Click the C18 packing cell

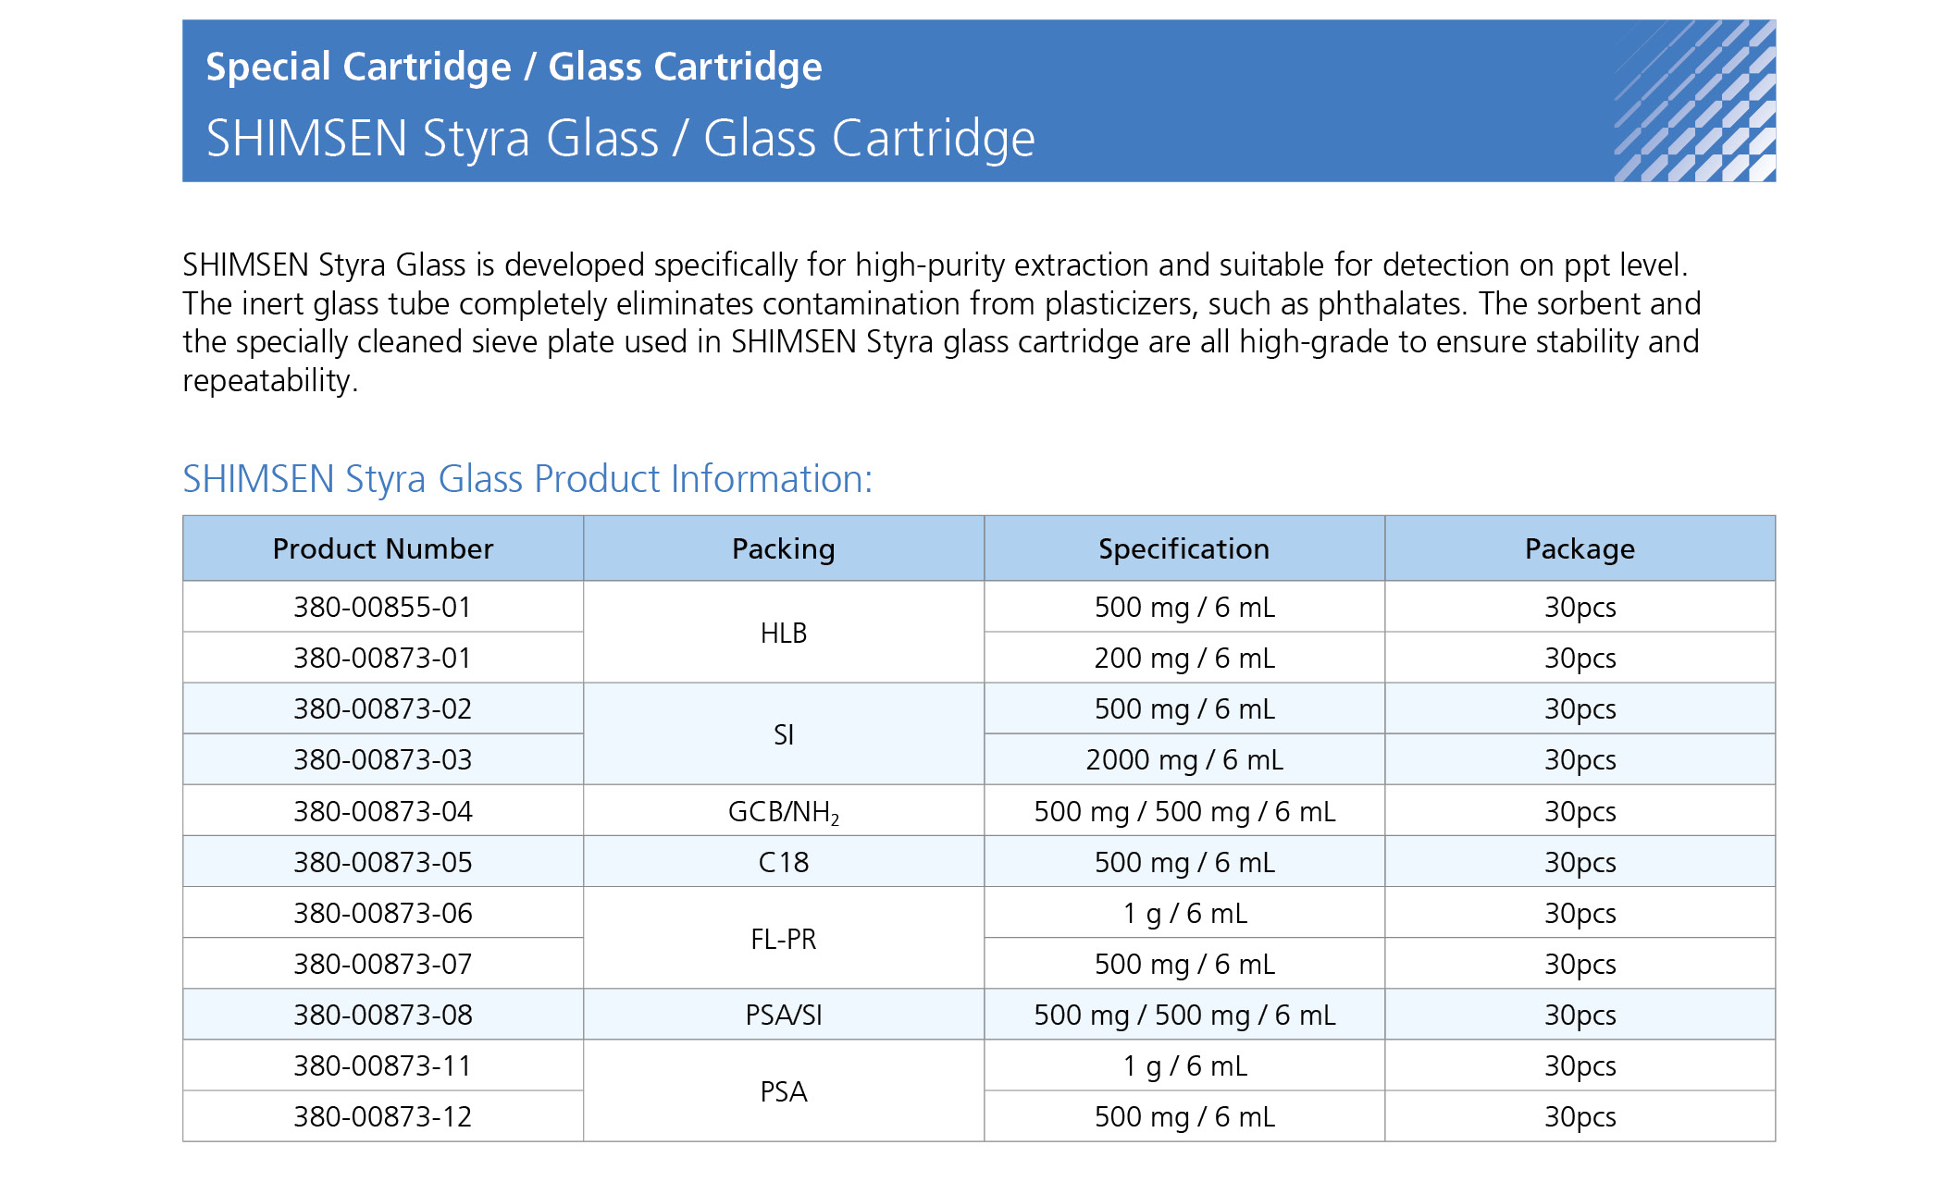(x=784, y=862)
